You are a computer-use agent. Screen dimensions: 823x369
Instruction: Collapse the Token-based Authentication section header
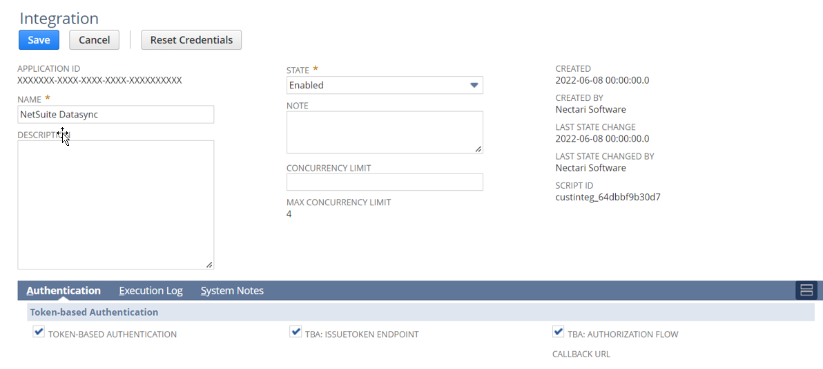[94, 312]
